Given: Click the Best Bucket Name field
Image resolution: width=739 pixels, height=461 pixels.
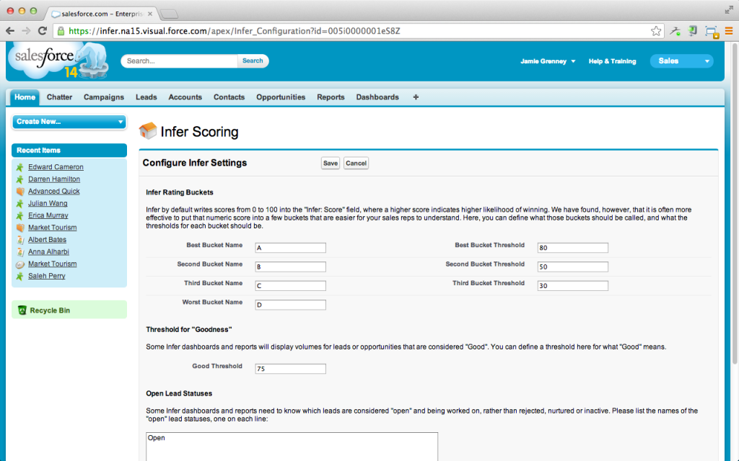Looking at the screenshot, I should [290, 248].
